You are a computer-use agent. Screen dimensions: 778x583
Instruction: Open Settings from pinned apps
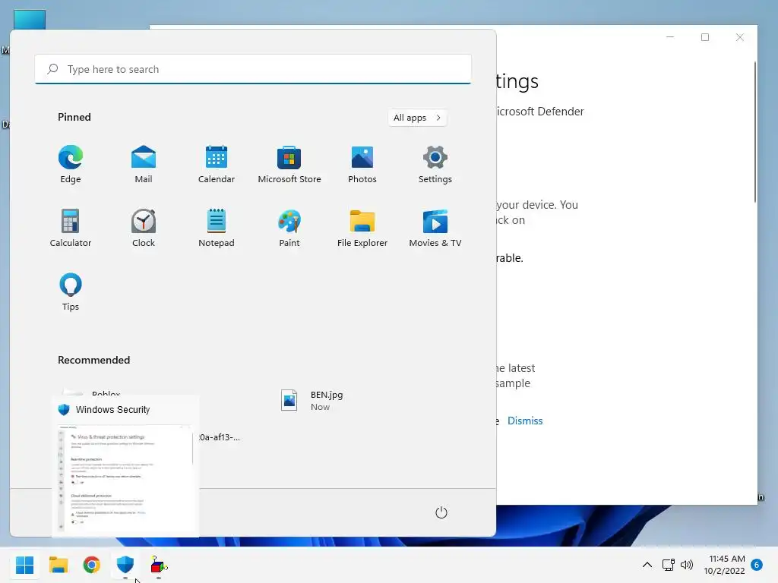[x=435, y=164]
